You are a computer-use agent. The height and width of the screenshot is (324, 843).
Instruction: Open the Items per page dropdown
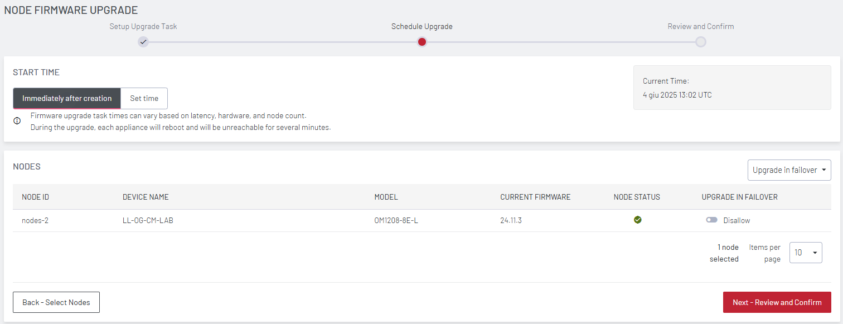point(806,253)
